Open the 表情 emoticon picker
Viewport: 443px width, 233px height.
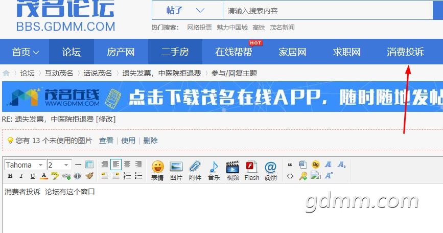coord(157,170)
